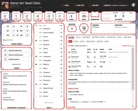Click the Two-Weapon Fighting bonus action
Viewport: 138px width, 111px height.
click(x=77, y=95)
